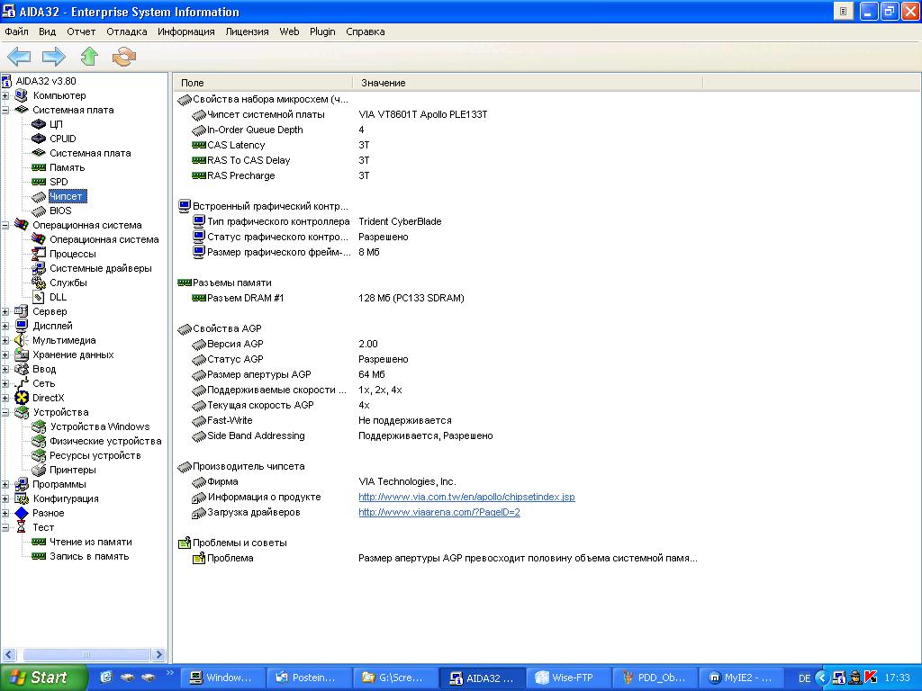
Task: Expand the Компьютер tree node
Action: click(5, 95)
